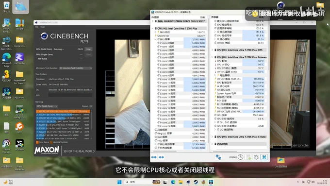Open taskbar clock and date
330x186 pixels.
coord(322,182)
